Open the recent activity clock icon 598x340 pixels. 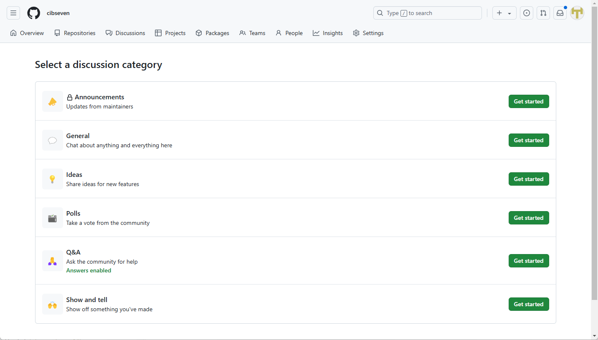tap(526, 13)
